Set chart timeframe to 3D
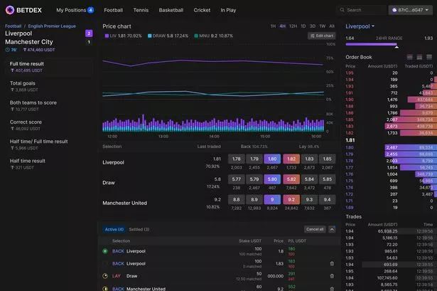437x291 pixels. pos(313,26)
